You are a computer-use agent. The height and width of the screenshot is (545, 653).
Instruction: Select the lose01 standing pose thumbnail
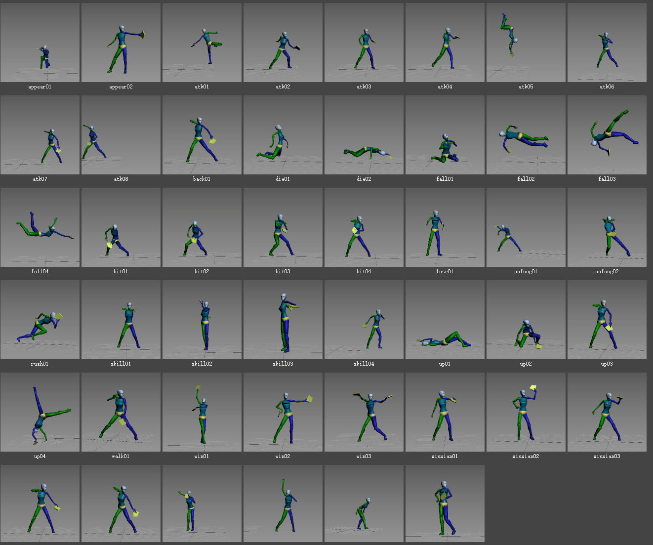tap(445, 227)
